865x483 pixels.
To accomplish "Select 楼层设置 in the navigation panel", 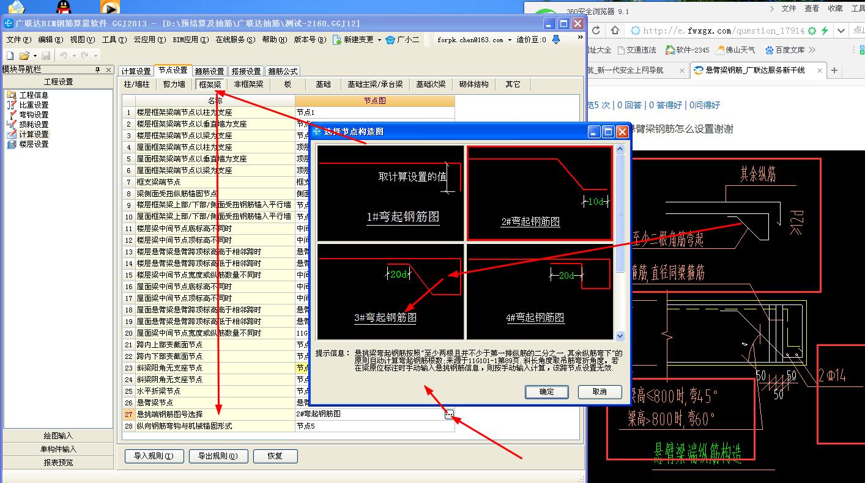I will click(x=34, y=144).
